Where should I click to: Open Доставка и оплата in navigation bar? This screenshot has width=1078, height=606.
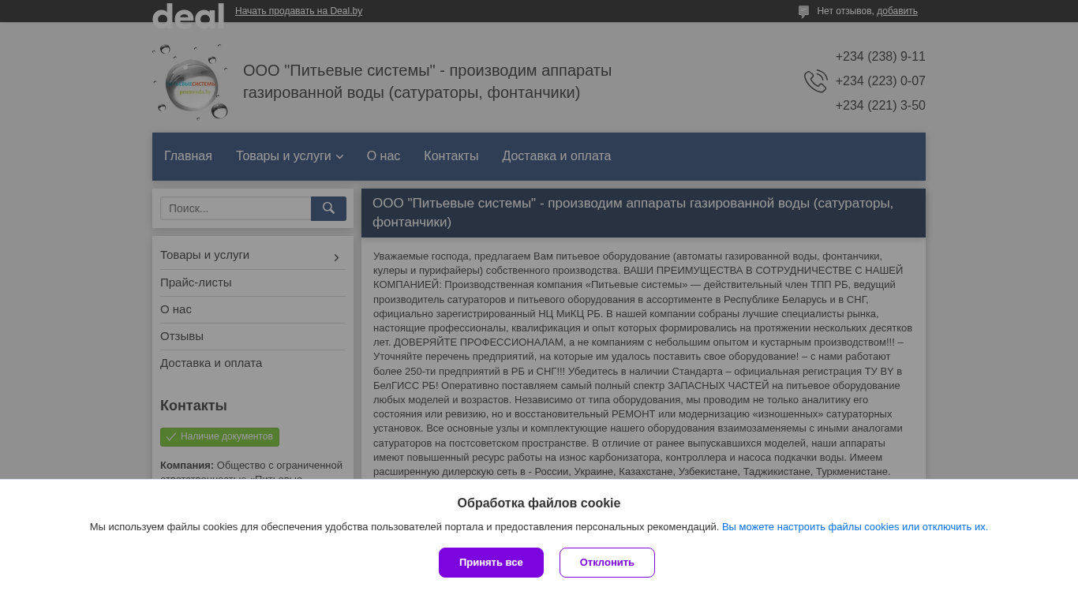tap(556, 156)
